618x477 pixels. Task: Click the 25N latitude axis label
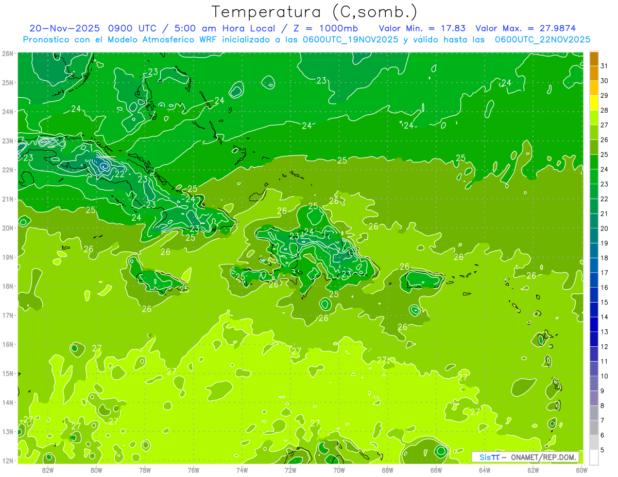[x=8, y=82]
